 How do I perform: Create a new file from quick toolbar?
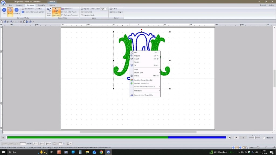2,22
